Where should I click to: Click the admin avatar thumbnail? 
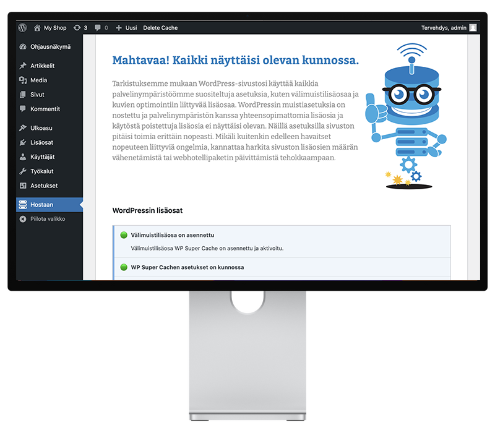tap(473, 28)
